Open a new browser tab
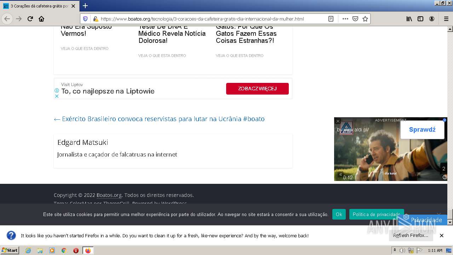Viewport: 453px width, 255px height. [85, 6]
